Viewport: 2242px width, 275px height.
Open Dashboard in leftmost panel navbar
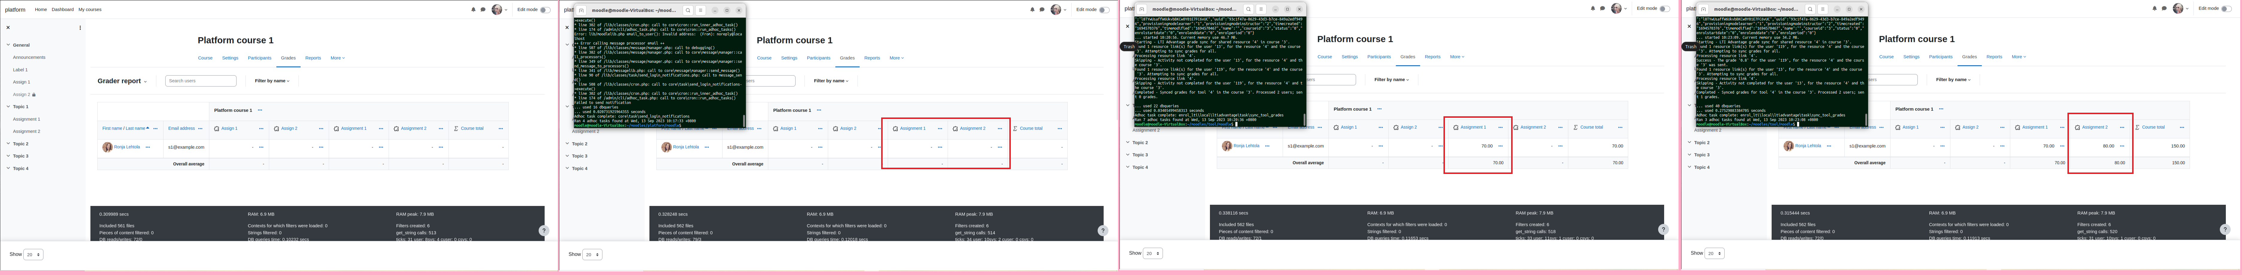point(63,10)
